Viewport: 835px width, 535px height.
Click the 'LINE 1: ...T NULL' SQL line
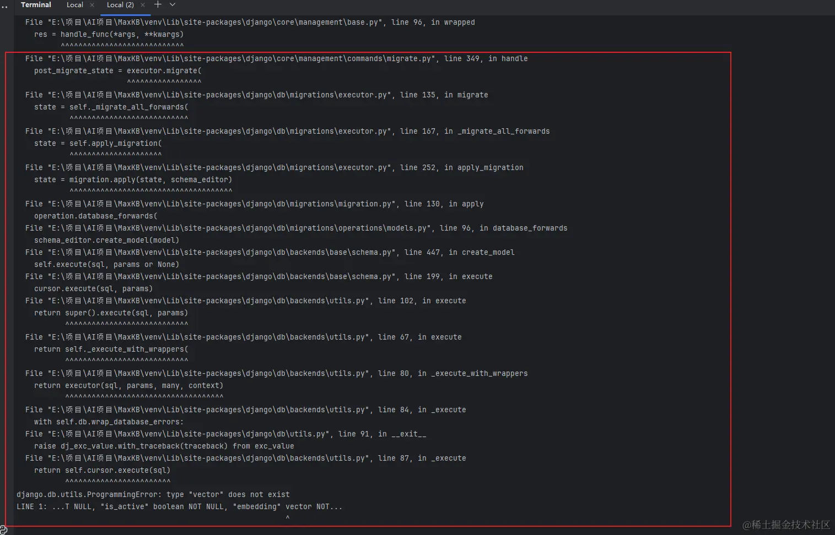pos(180,507)
